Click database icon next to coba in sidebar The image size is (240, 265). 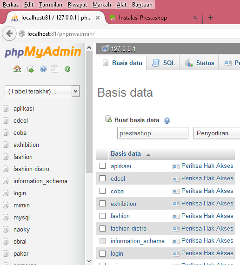6,132
